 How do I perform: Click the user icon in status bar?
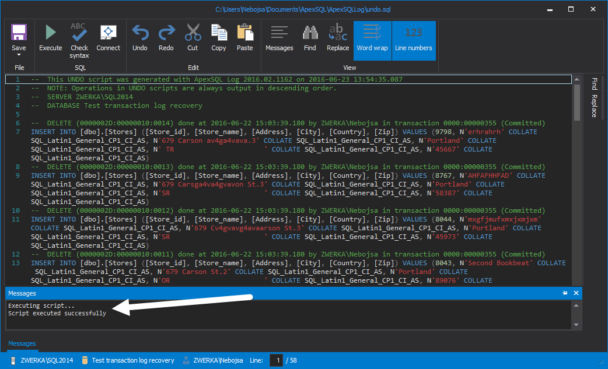(x=186, y=360)
